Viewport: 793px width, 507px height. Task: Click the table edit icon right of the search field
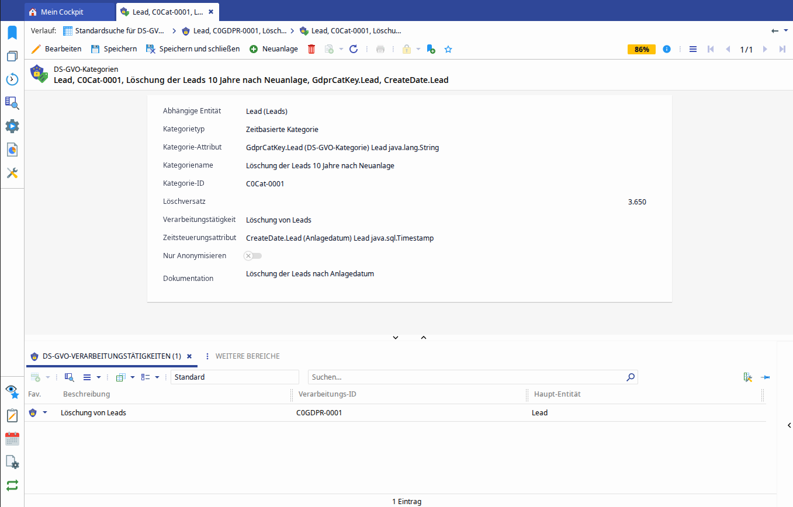coord(747,377)
